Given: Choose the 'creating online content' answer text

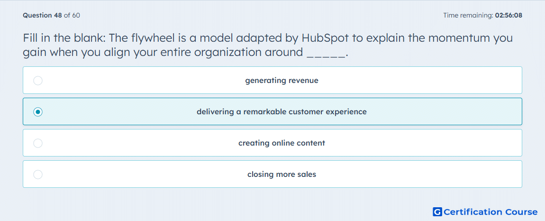Looking at the screenshot, I should (282, 143).
